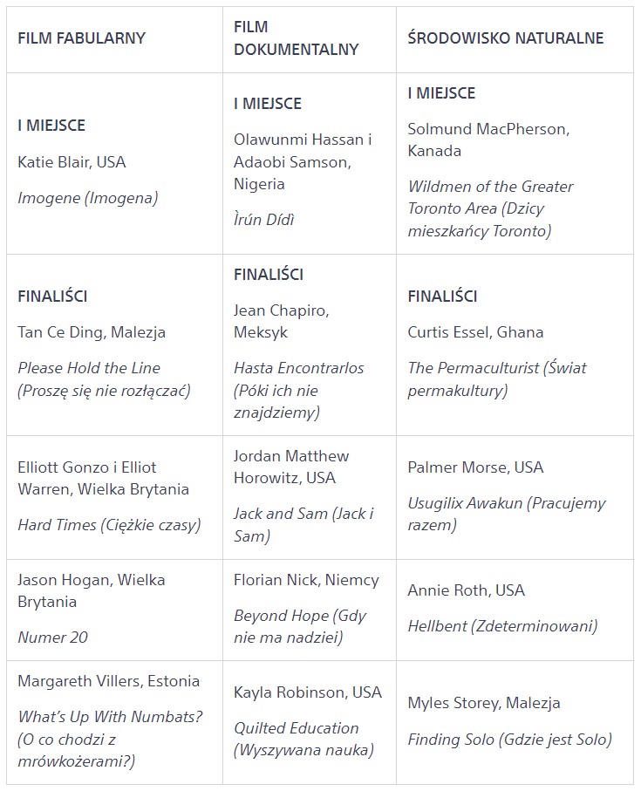Click the Numer 20 film title
Screen dimensions: 641x791
52,638
